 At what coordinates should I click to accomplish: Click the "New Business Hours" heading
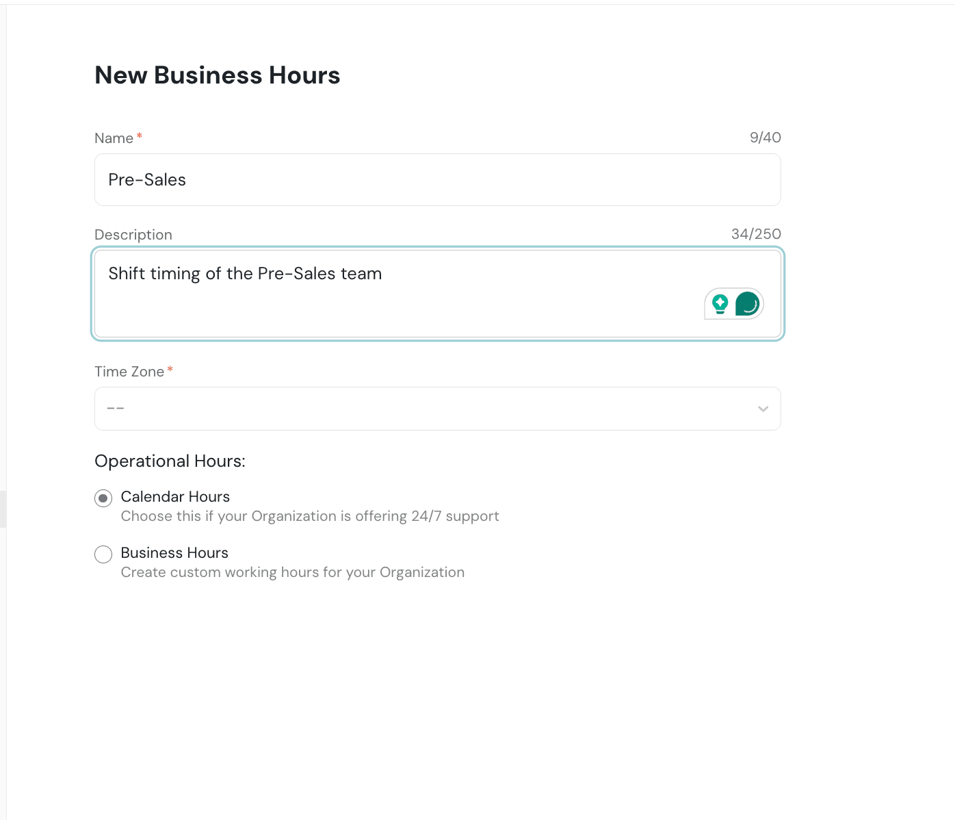coord(218,75)
